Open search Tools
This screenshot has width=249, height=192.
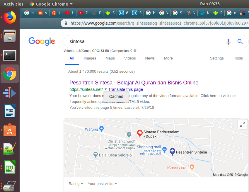(x=238, y=58)
